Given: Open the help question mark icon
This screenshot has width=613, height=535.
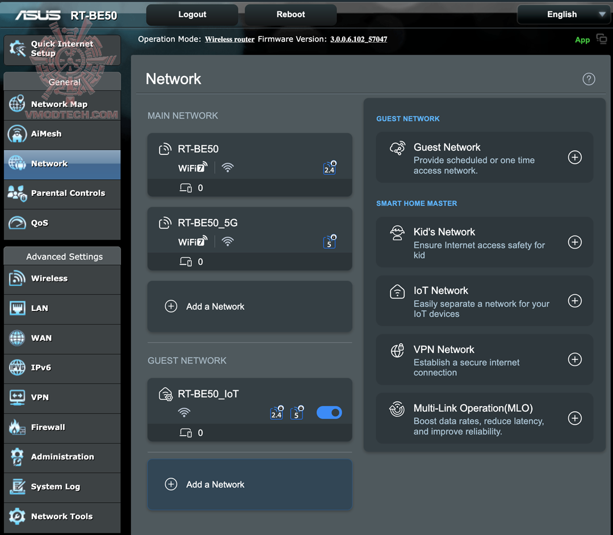Looking at the screenshot, I should coord(589,79).
